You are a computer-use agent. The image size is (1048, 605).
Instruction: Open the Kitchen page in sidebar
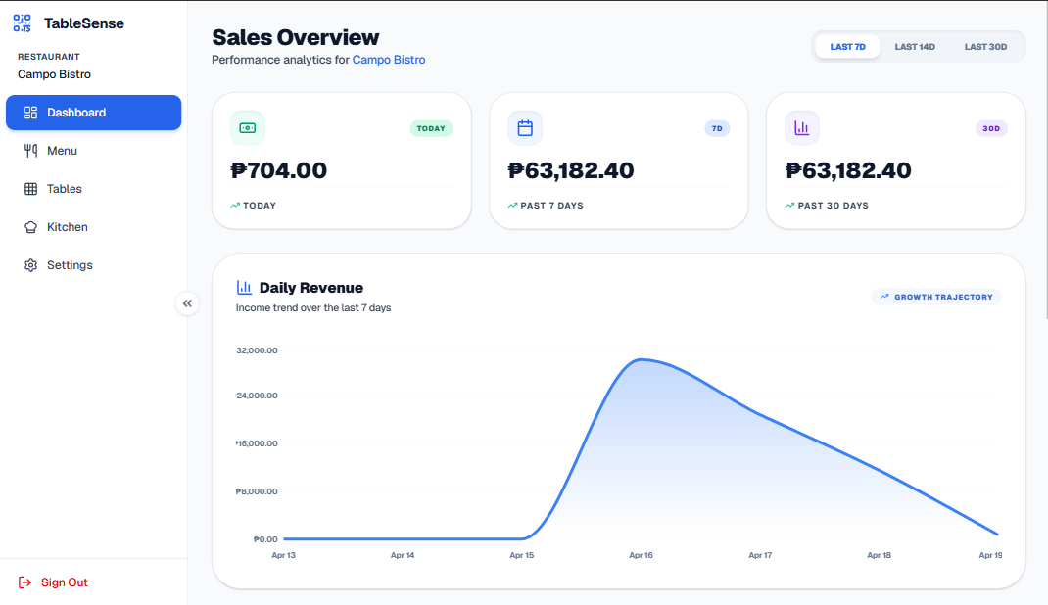(68, 227)
